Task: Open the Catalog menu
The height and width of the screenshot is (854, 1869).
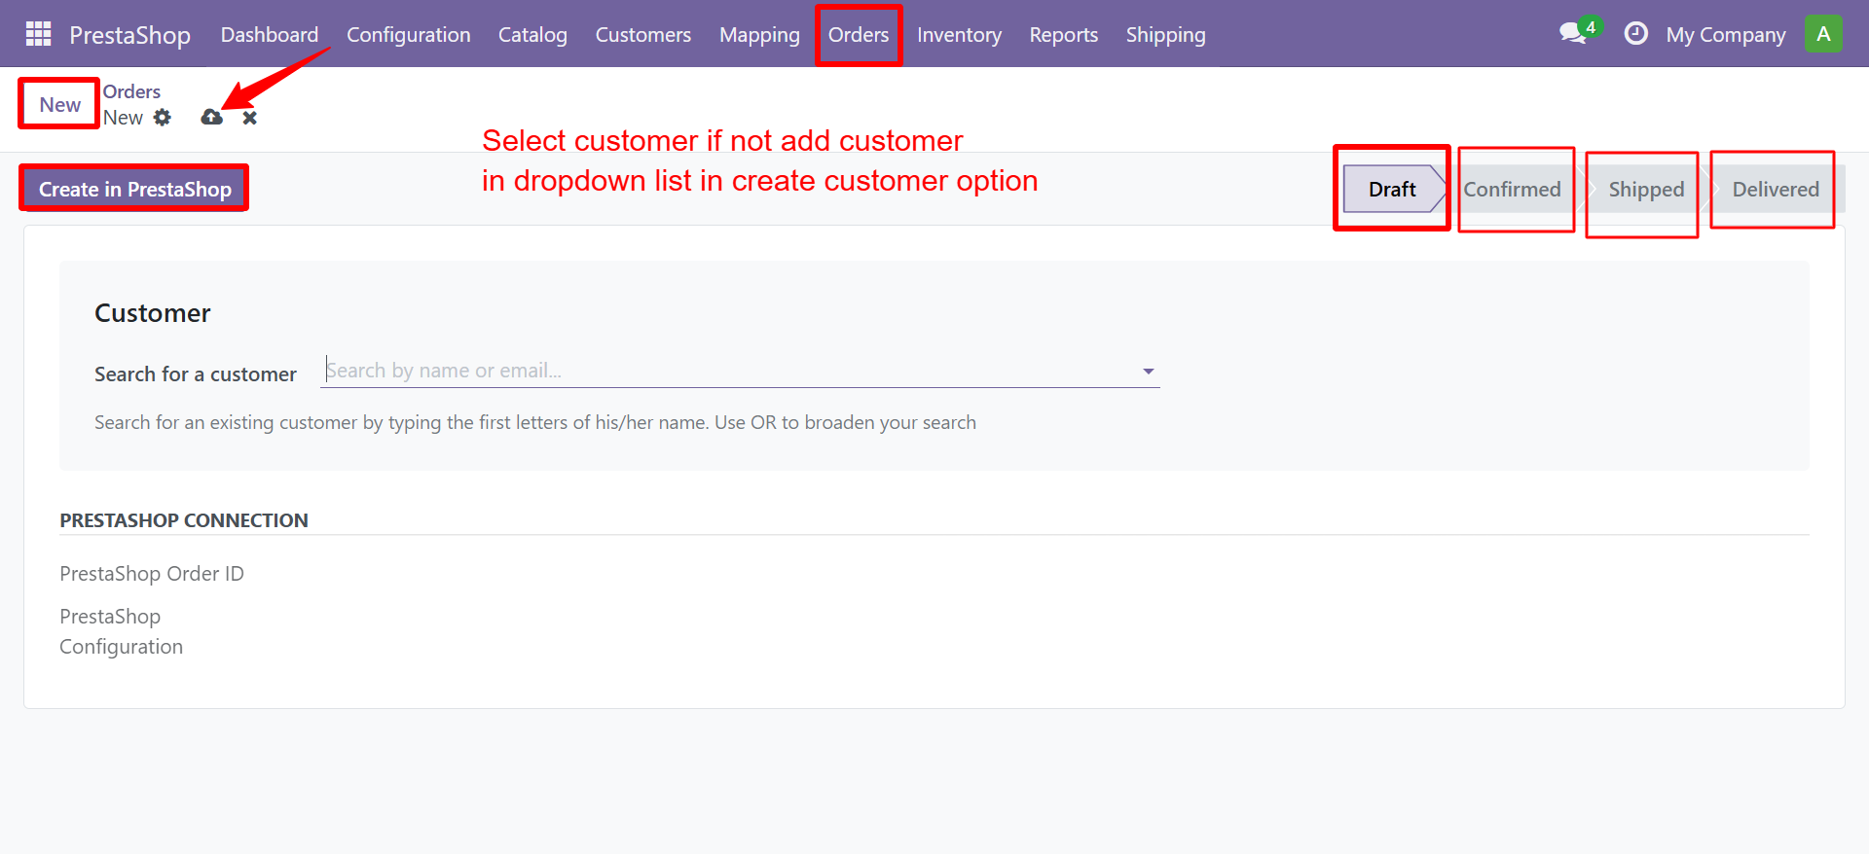Action: pos(532,35)
